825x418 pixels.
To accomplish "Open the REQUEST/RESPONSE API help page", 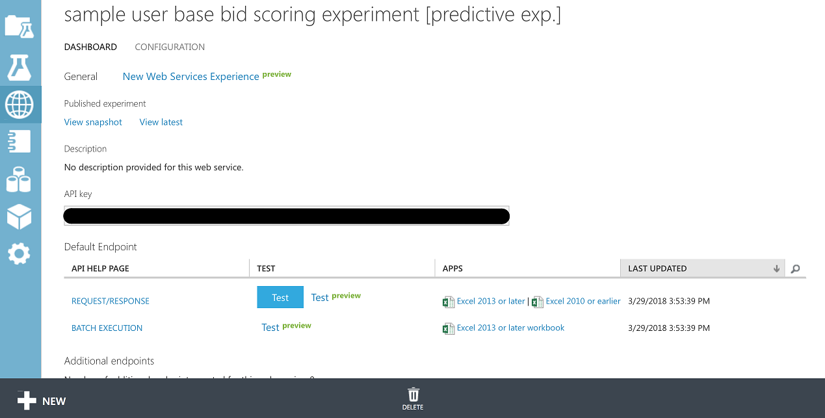I will tap(110, 301).
